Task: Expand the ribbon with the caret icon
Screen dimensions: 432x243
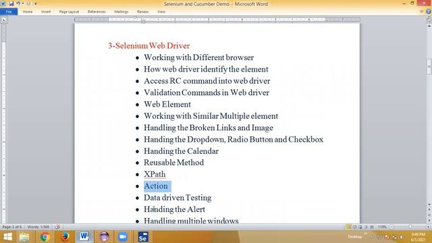Action: [421, 11]
